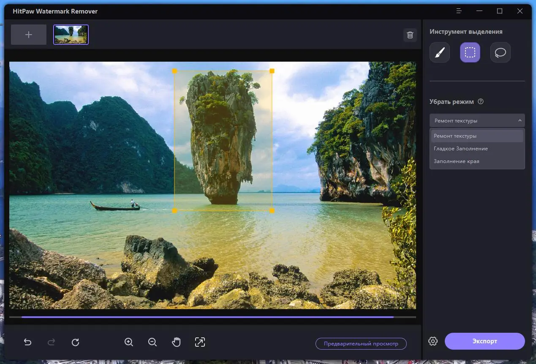Click the purple 'Экспорт' button
The image size is (536, 364).
click(x=485, y=341)
